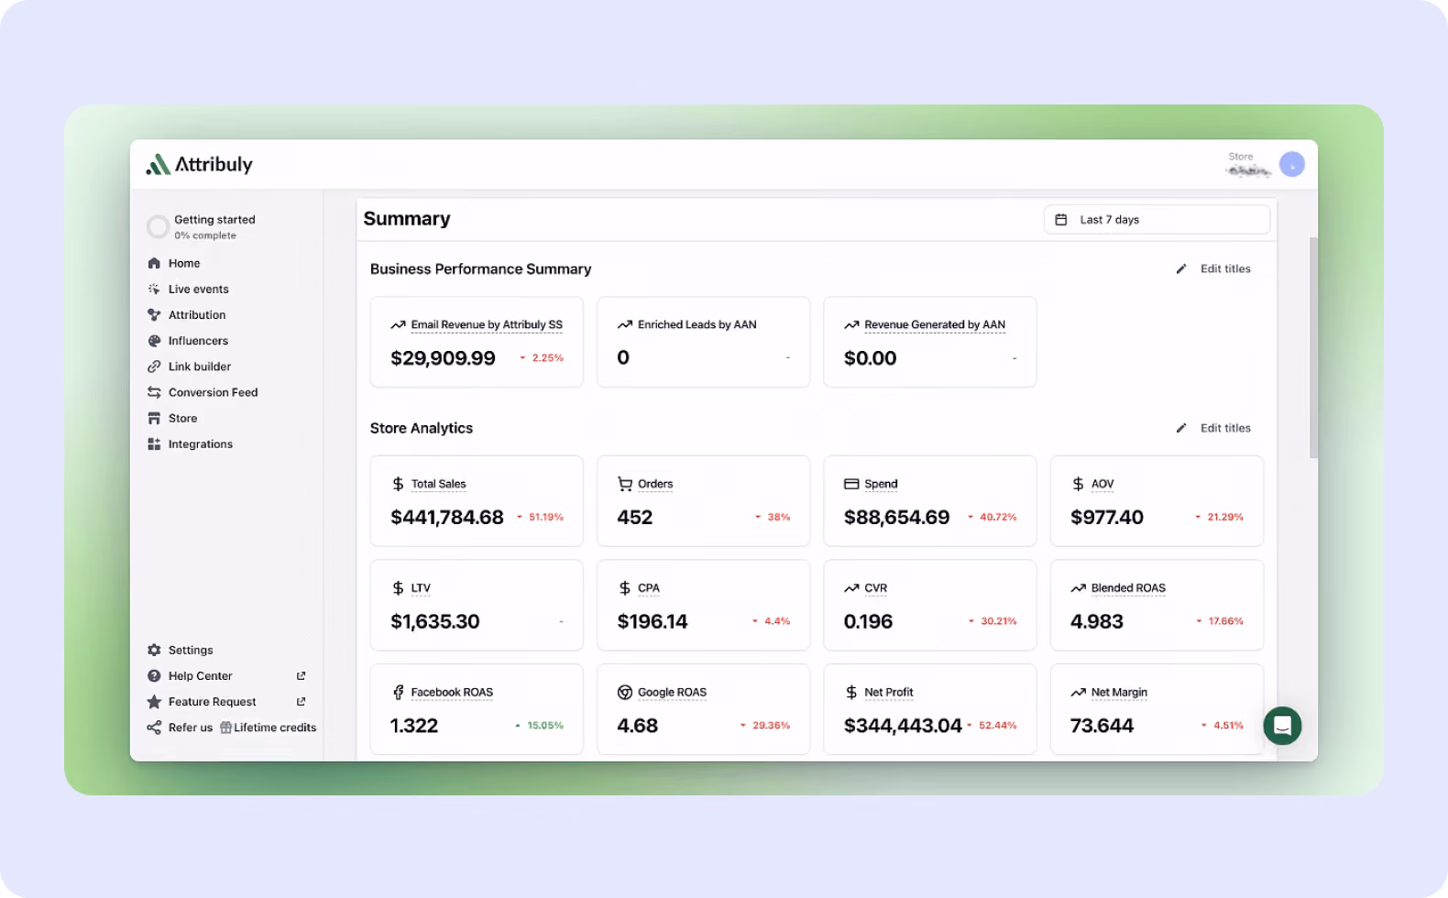Click the CPA label
Screen dimensions: 1448x898
649,588
